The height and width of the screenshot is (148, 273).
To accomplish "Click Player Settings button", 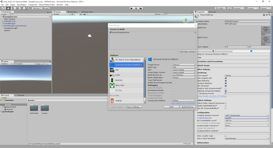I will click(x=134, y=107).
